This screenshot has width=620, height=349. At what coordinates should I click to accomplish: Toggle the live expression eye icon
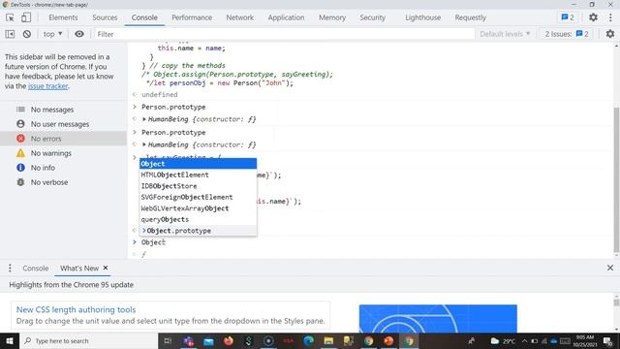[79, 34]
